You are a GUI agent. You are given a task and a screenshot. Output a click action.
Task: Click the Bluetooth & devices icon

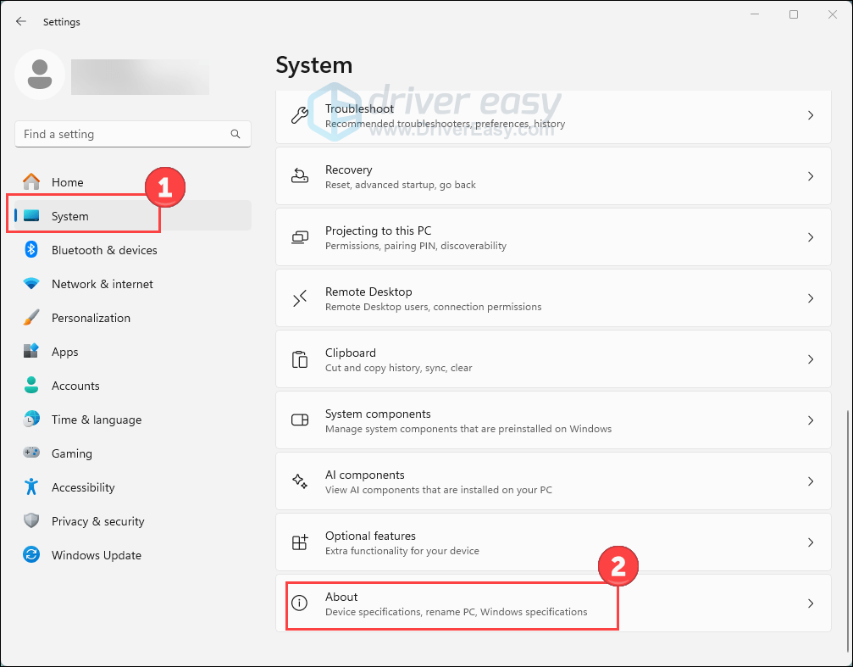(31, 250)
